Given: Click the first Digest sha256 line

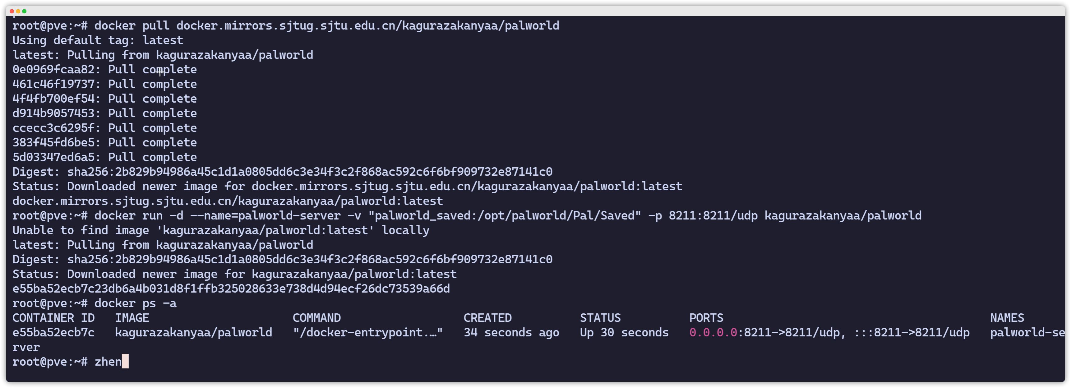Looking at the screenshot, I should (x=282, y=172).
